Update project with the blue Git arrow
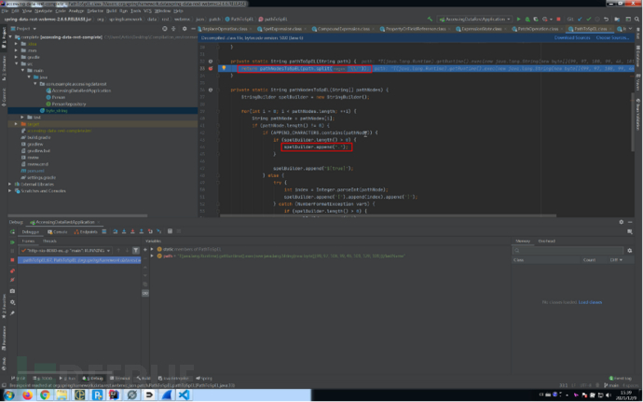 coord(580,19)
